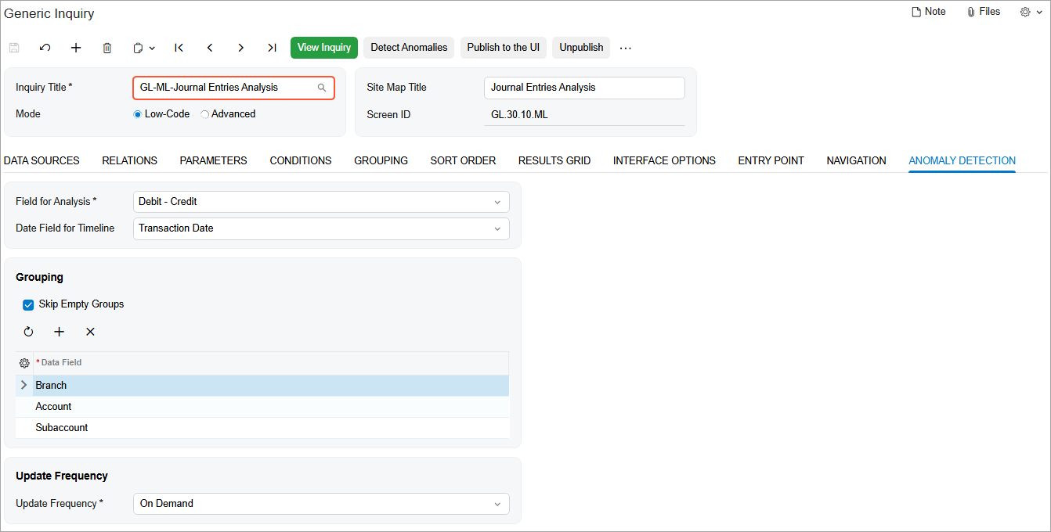The height and width of the screenshot is (532, 1051).
Task: Click the Inquiry Title search magnifier icon
Action: click(x=322, y=88)
